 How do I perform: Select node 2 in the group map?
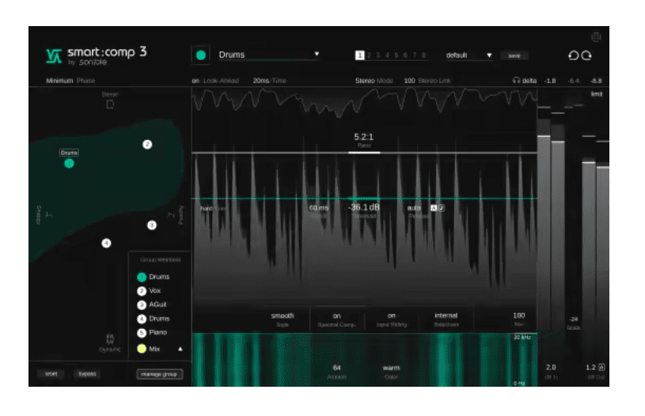147,144
